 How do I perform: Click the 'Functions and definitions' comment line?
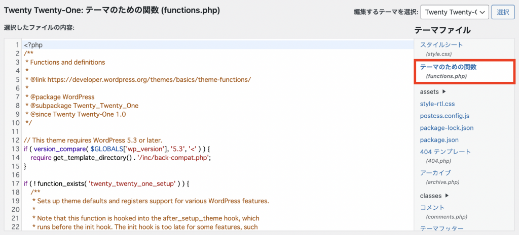pos(65,62)
